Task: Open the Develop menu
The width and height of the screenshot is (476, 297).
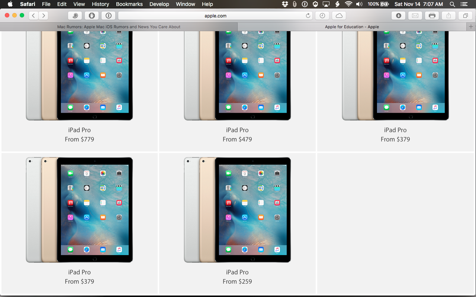Action: click(159, 4)
